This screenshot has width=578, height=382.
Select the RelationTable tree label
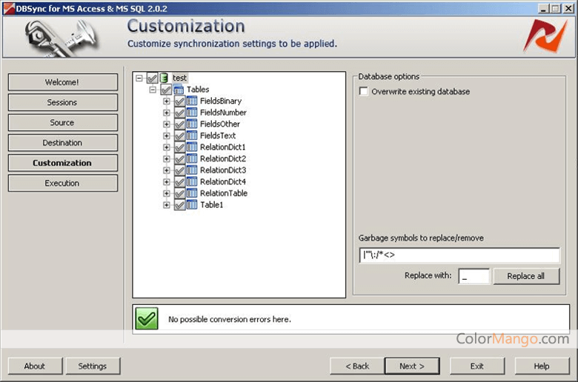224,193
